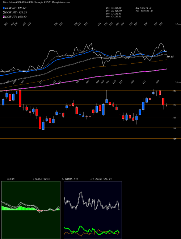Click the 'Pre V: 0.856 M' value
Image resolution: width=181 pixels, height=239 pixels.
tap(144, 11)
